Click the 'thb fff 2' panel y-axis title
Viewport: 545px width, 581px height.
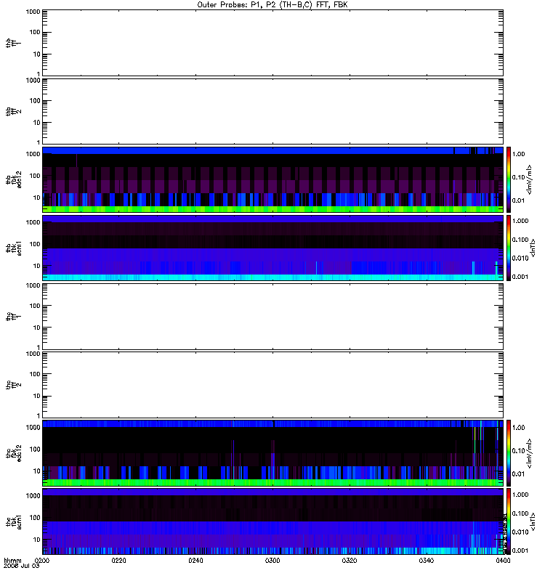point(13,111)
